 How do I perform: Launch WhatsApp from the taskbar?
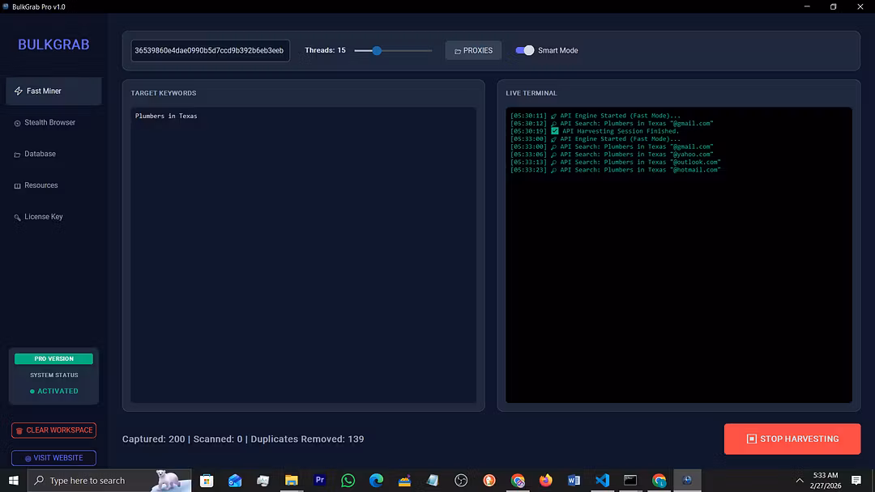click(x=348, y=481)
